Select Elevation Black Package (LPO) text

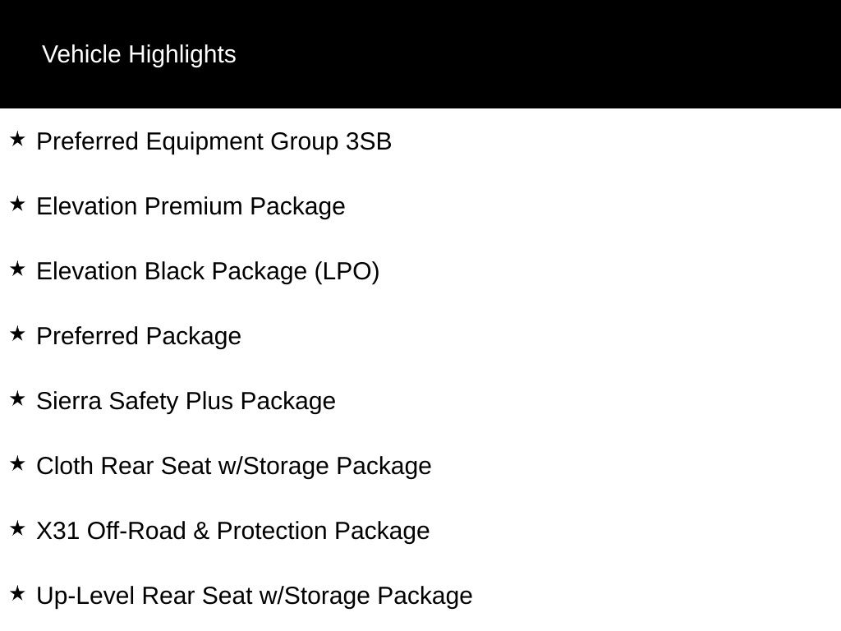tap(208, 272)
